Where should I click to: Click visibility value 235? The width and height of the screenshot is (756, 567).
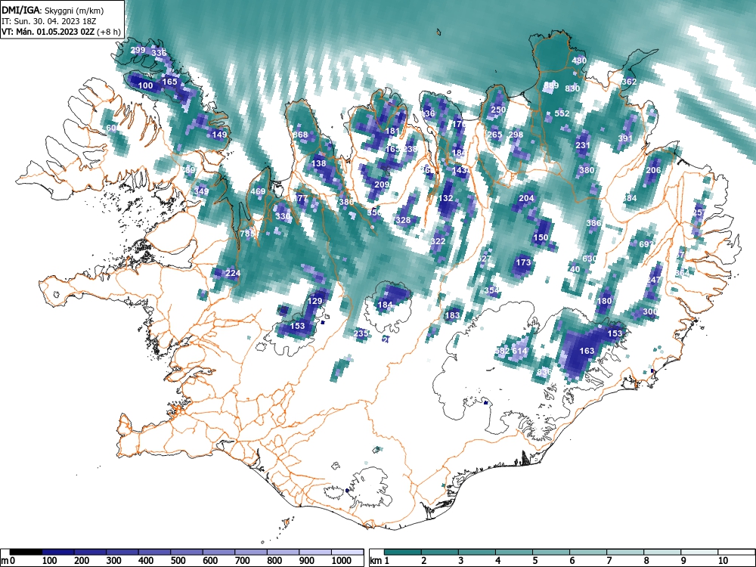pyautogui.click(x=361, y=333)
